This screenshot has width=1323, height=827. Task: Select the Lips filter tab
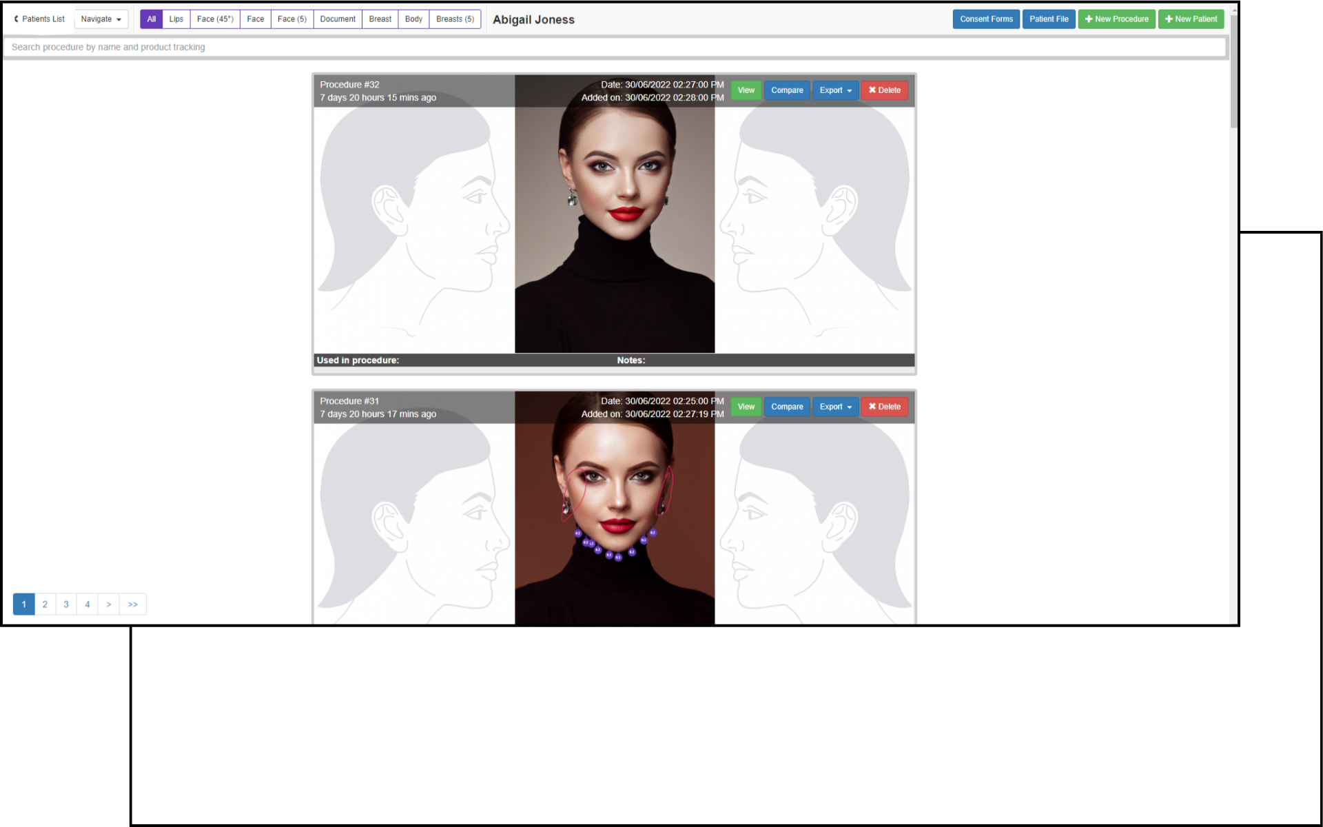point(176,19)
